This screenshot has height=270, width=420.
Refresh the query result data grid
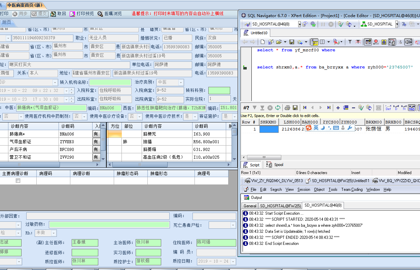[278, 108]
